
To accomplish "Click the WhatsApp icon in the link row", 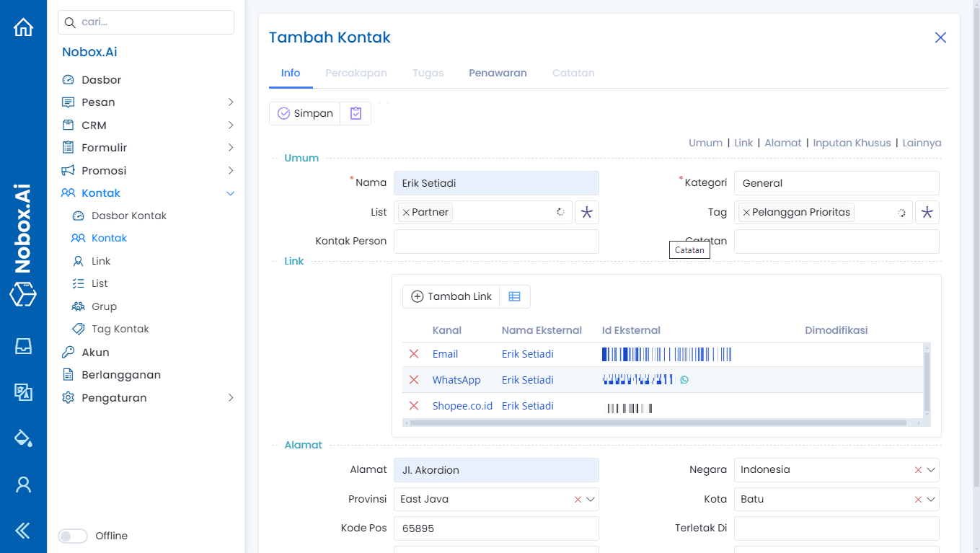I will tap(683, 379).
